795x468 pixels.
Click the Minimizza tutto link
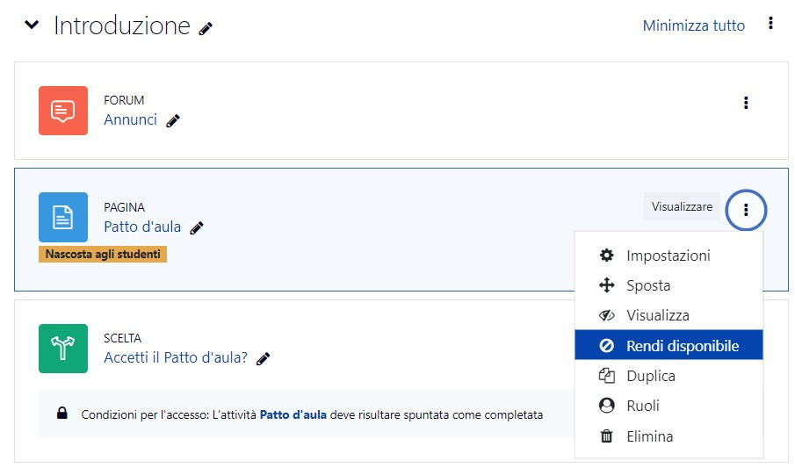(694, 25)
